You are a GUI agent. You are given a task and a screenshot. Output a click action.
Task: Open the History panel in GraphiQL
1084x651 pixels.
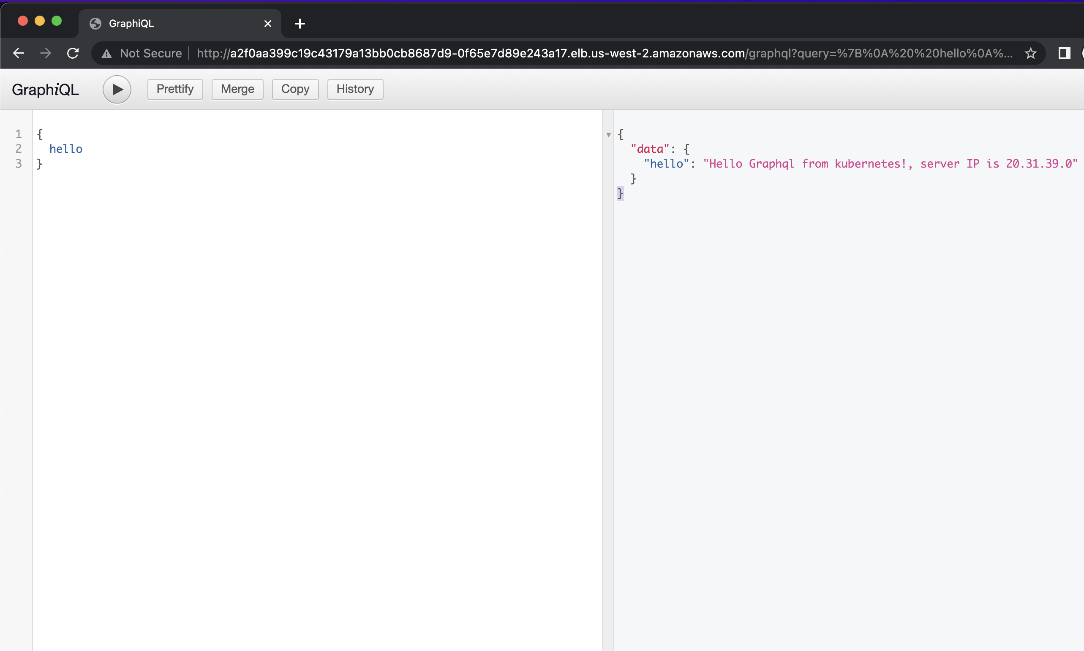pos(355,88)
